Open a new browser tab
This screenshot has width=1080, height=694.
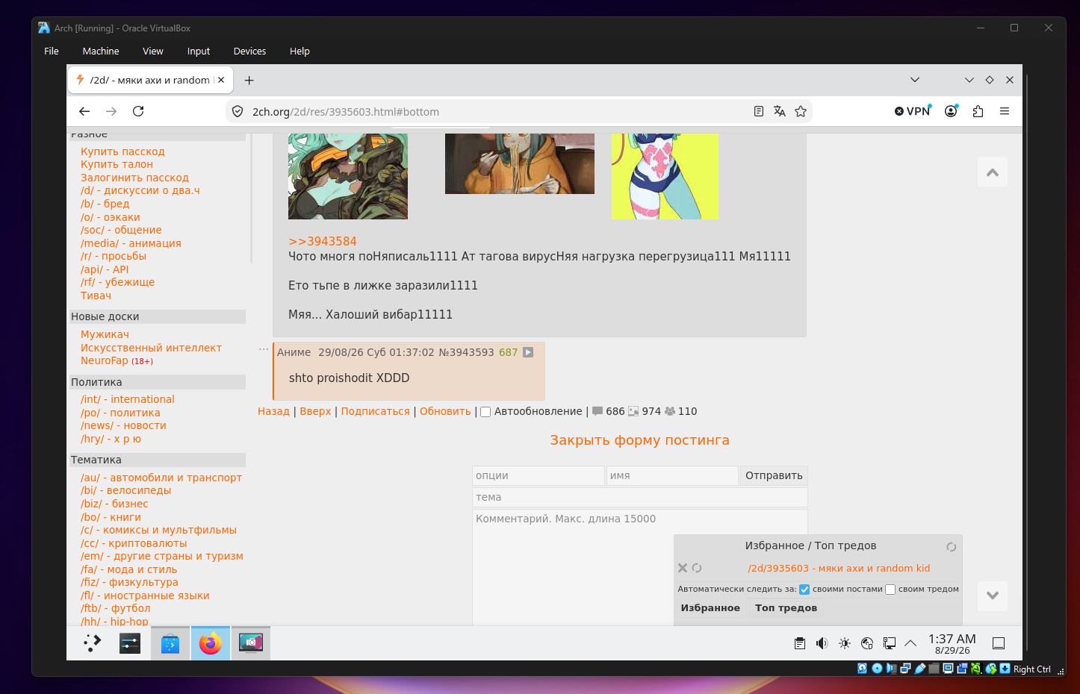click(249, 80)
